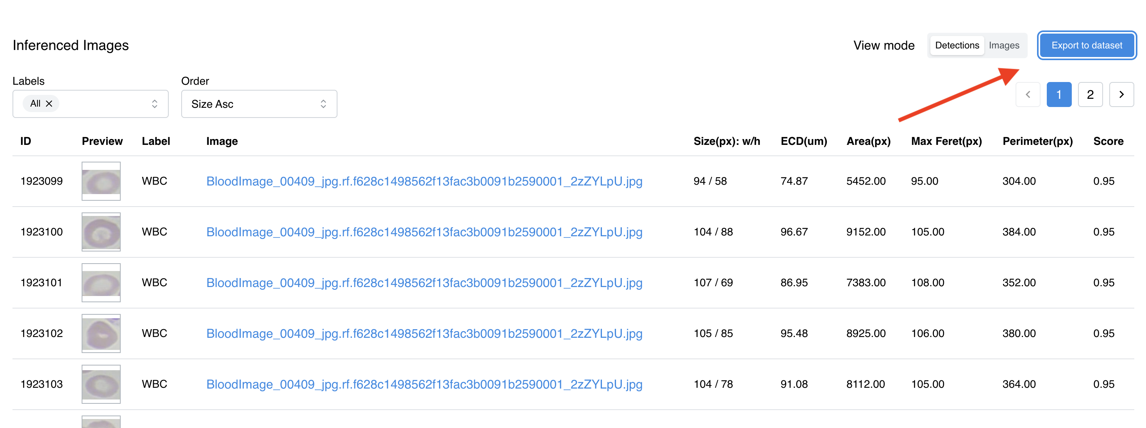Go to next page with right chevron

click(1121, 95)
